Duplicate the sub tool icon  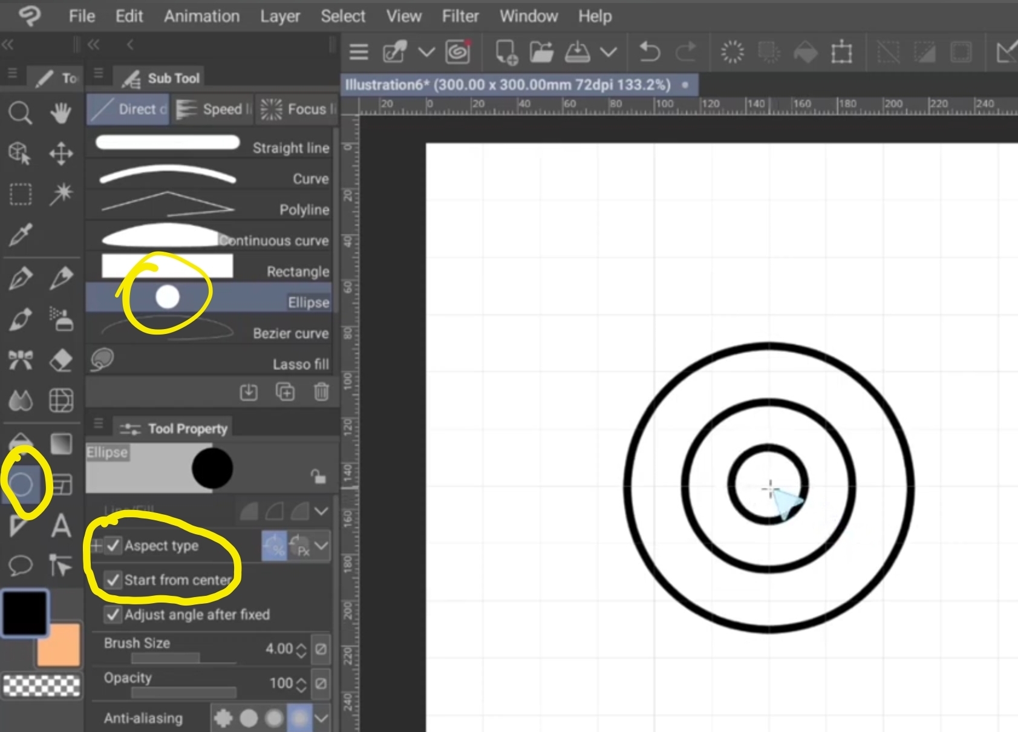(x=285, y=392)
